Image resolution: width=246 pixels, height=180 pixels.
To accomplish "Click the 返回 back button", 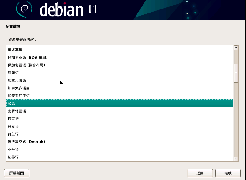I will [200, 173].
